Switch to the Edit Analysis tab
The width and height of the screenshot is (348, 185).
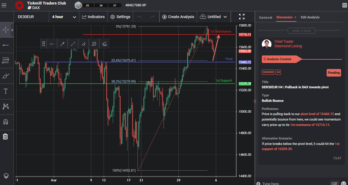(x=310, y=17)
